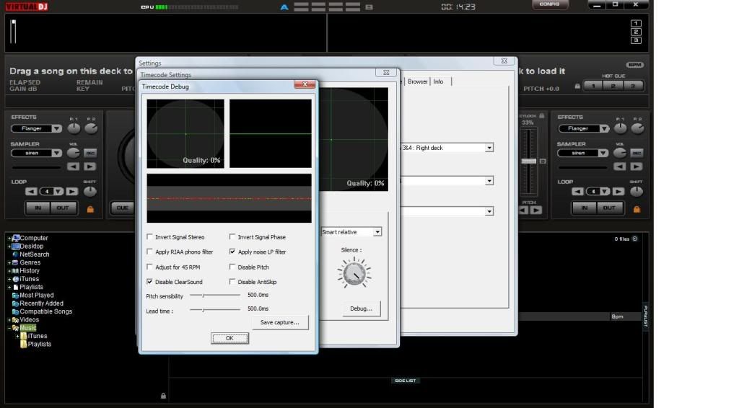Open the Smart relative mode dropdown
The width and height of the screenshot is (739, 408).
coord(377,232)
